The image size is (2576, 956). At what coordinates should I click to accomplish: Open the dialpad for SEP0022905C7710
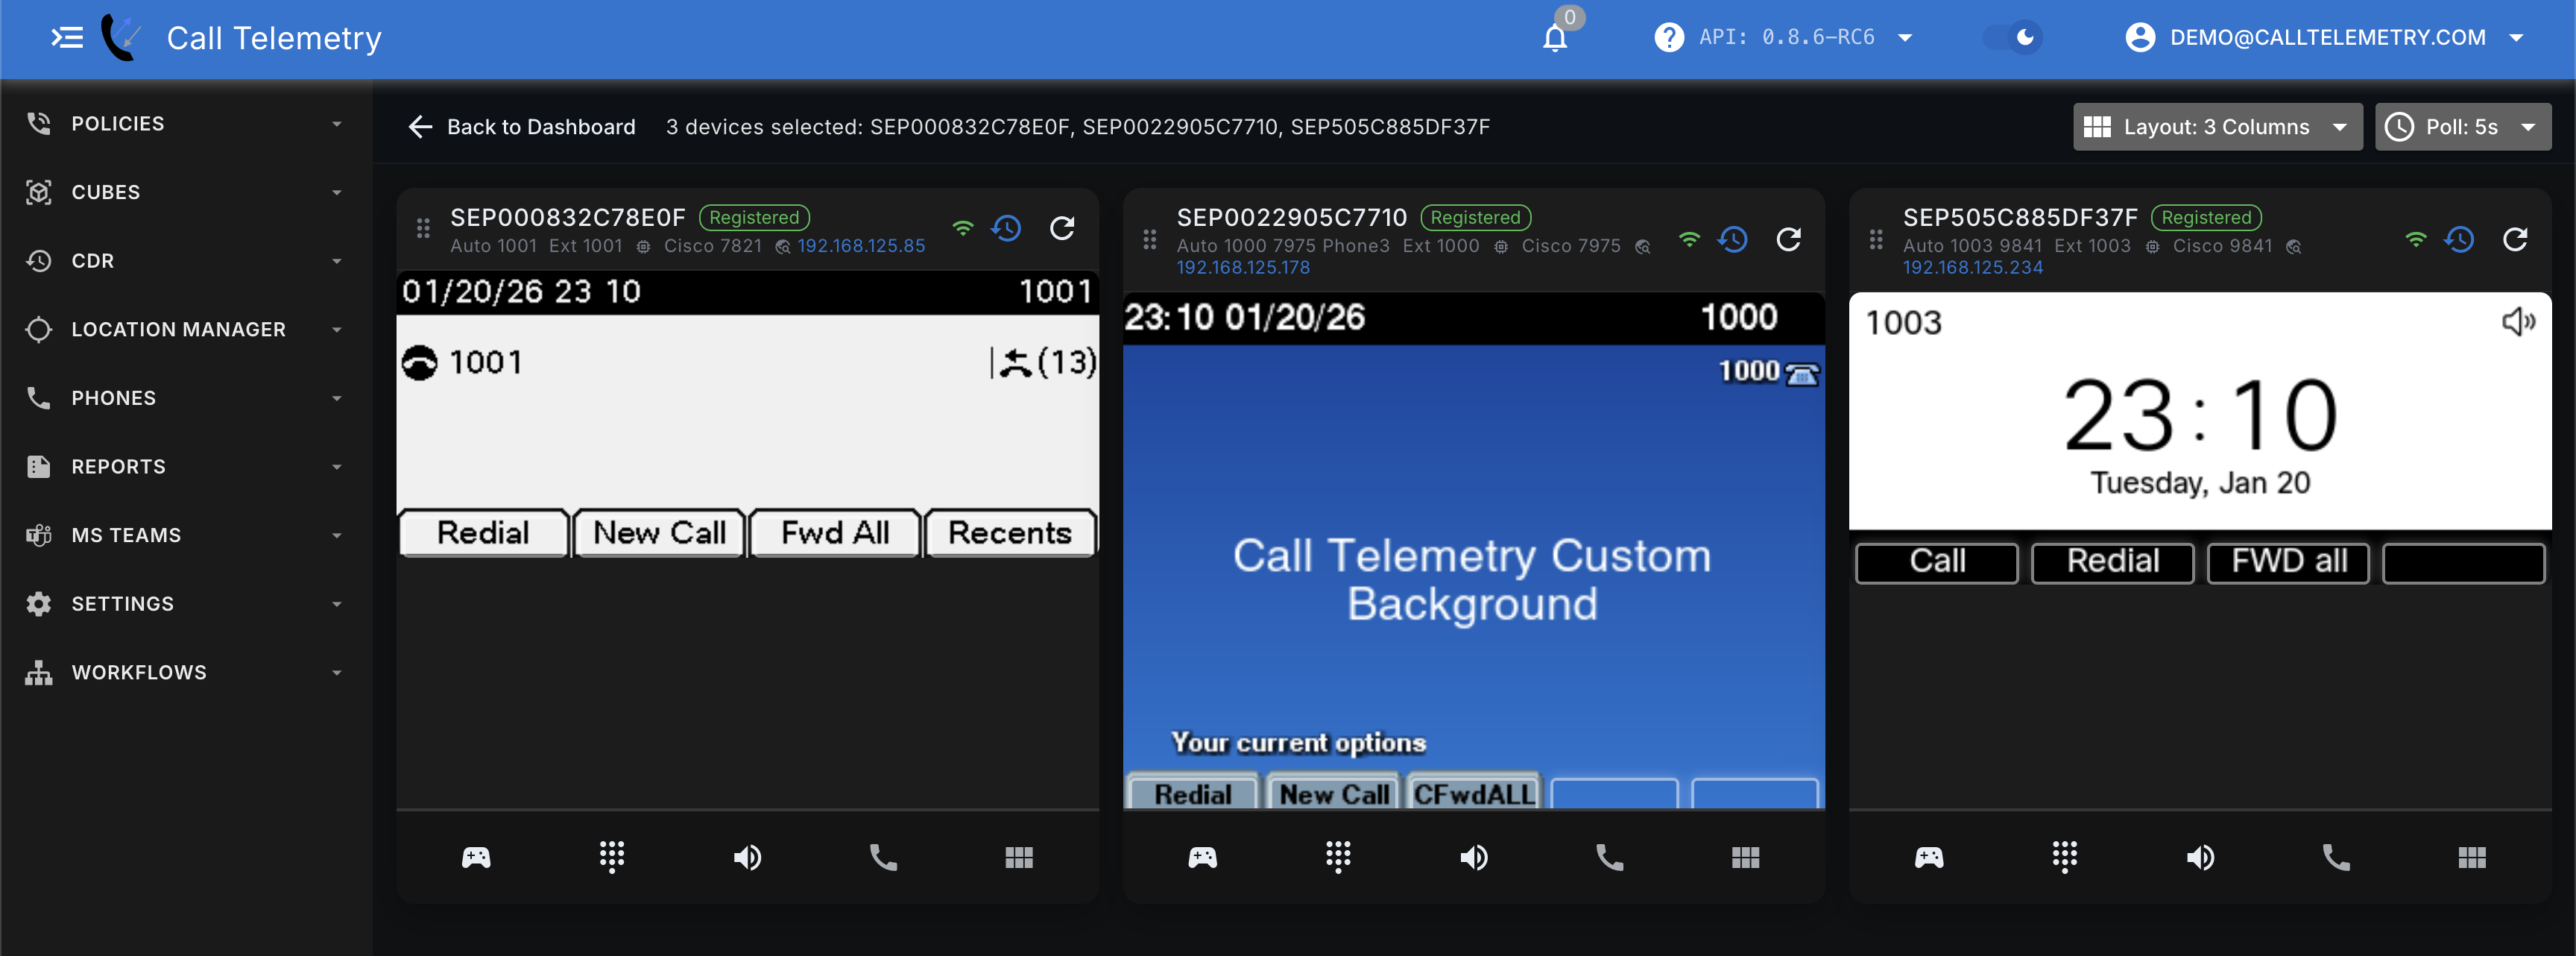point(1338,858)
